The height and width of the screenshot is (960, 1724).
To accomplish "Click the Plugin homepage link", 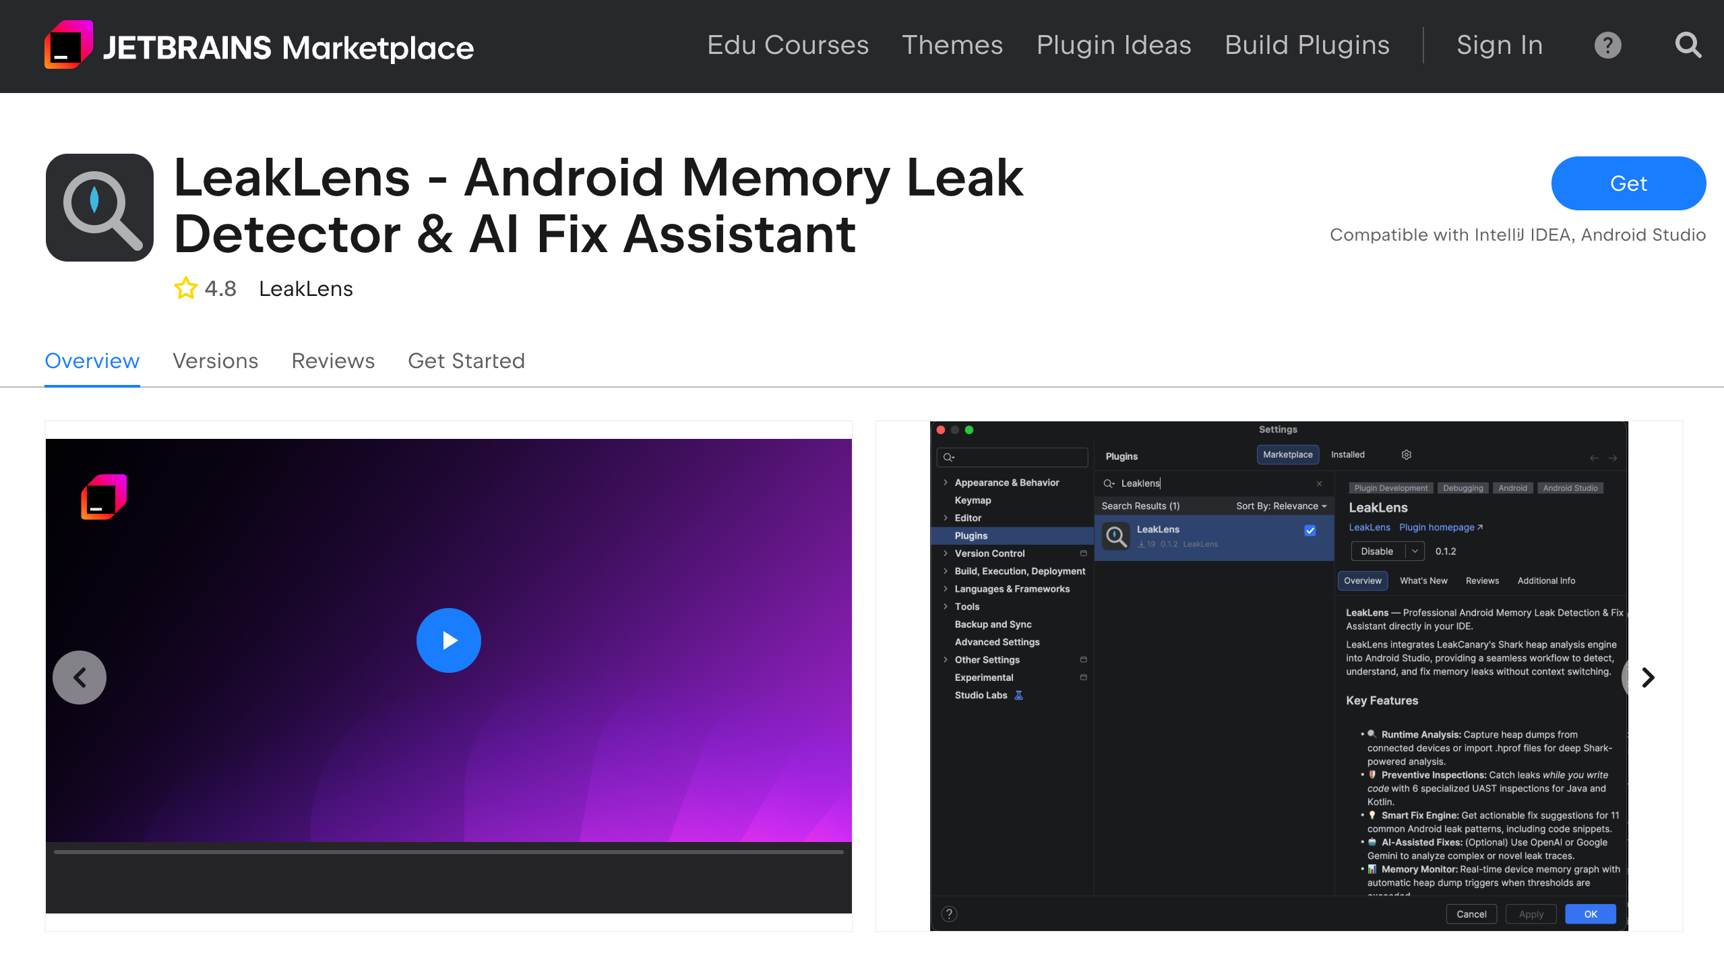I will [x=1440, y=527].
